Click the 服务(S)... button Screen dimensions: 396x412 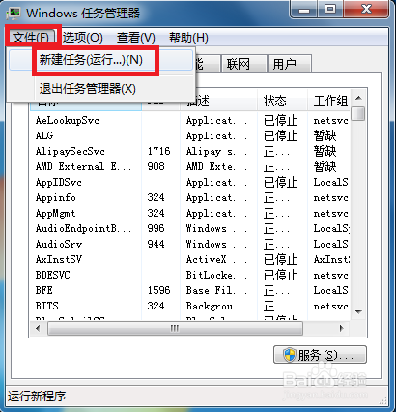(x=320, y=355)
